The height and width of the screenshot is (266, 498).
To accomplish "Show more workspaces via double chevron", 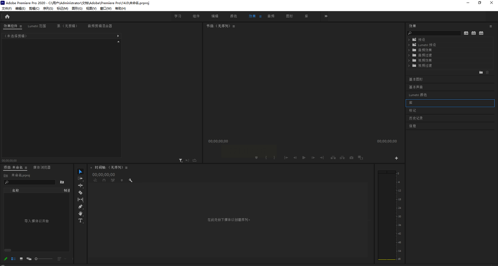I will pos(326,16).
